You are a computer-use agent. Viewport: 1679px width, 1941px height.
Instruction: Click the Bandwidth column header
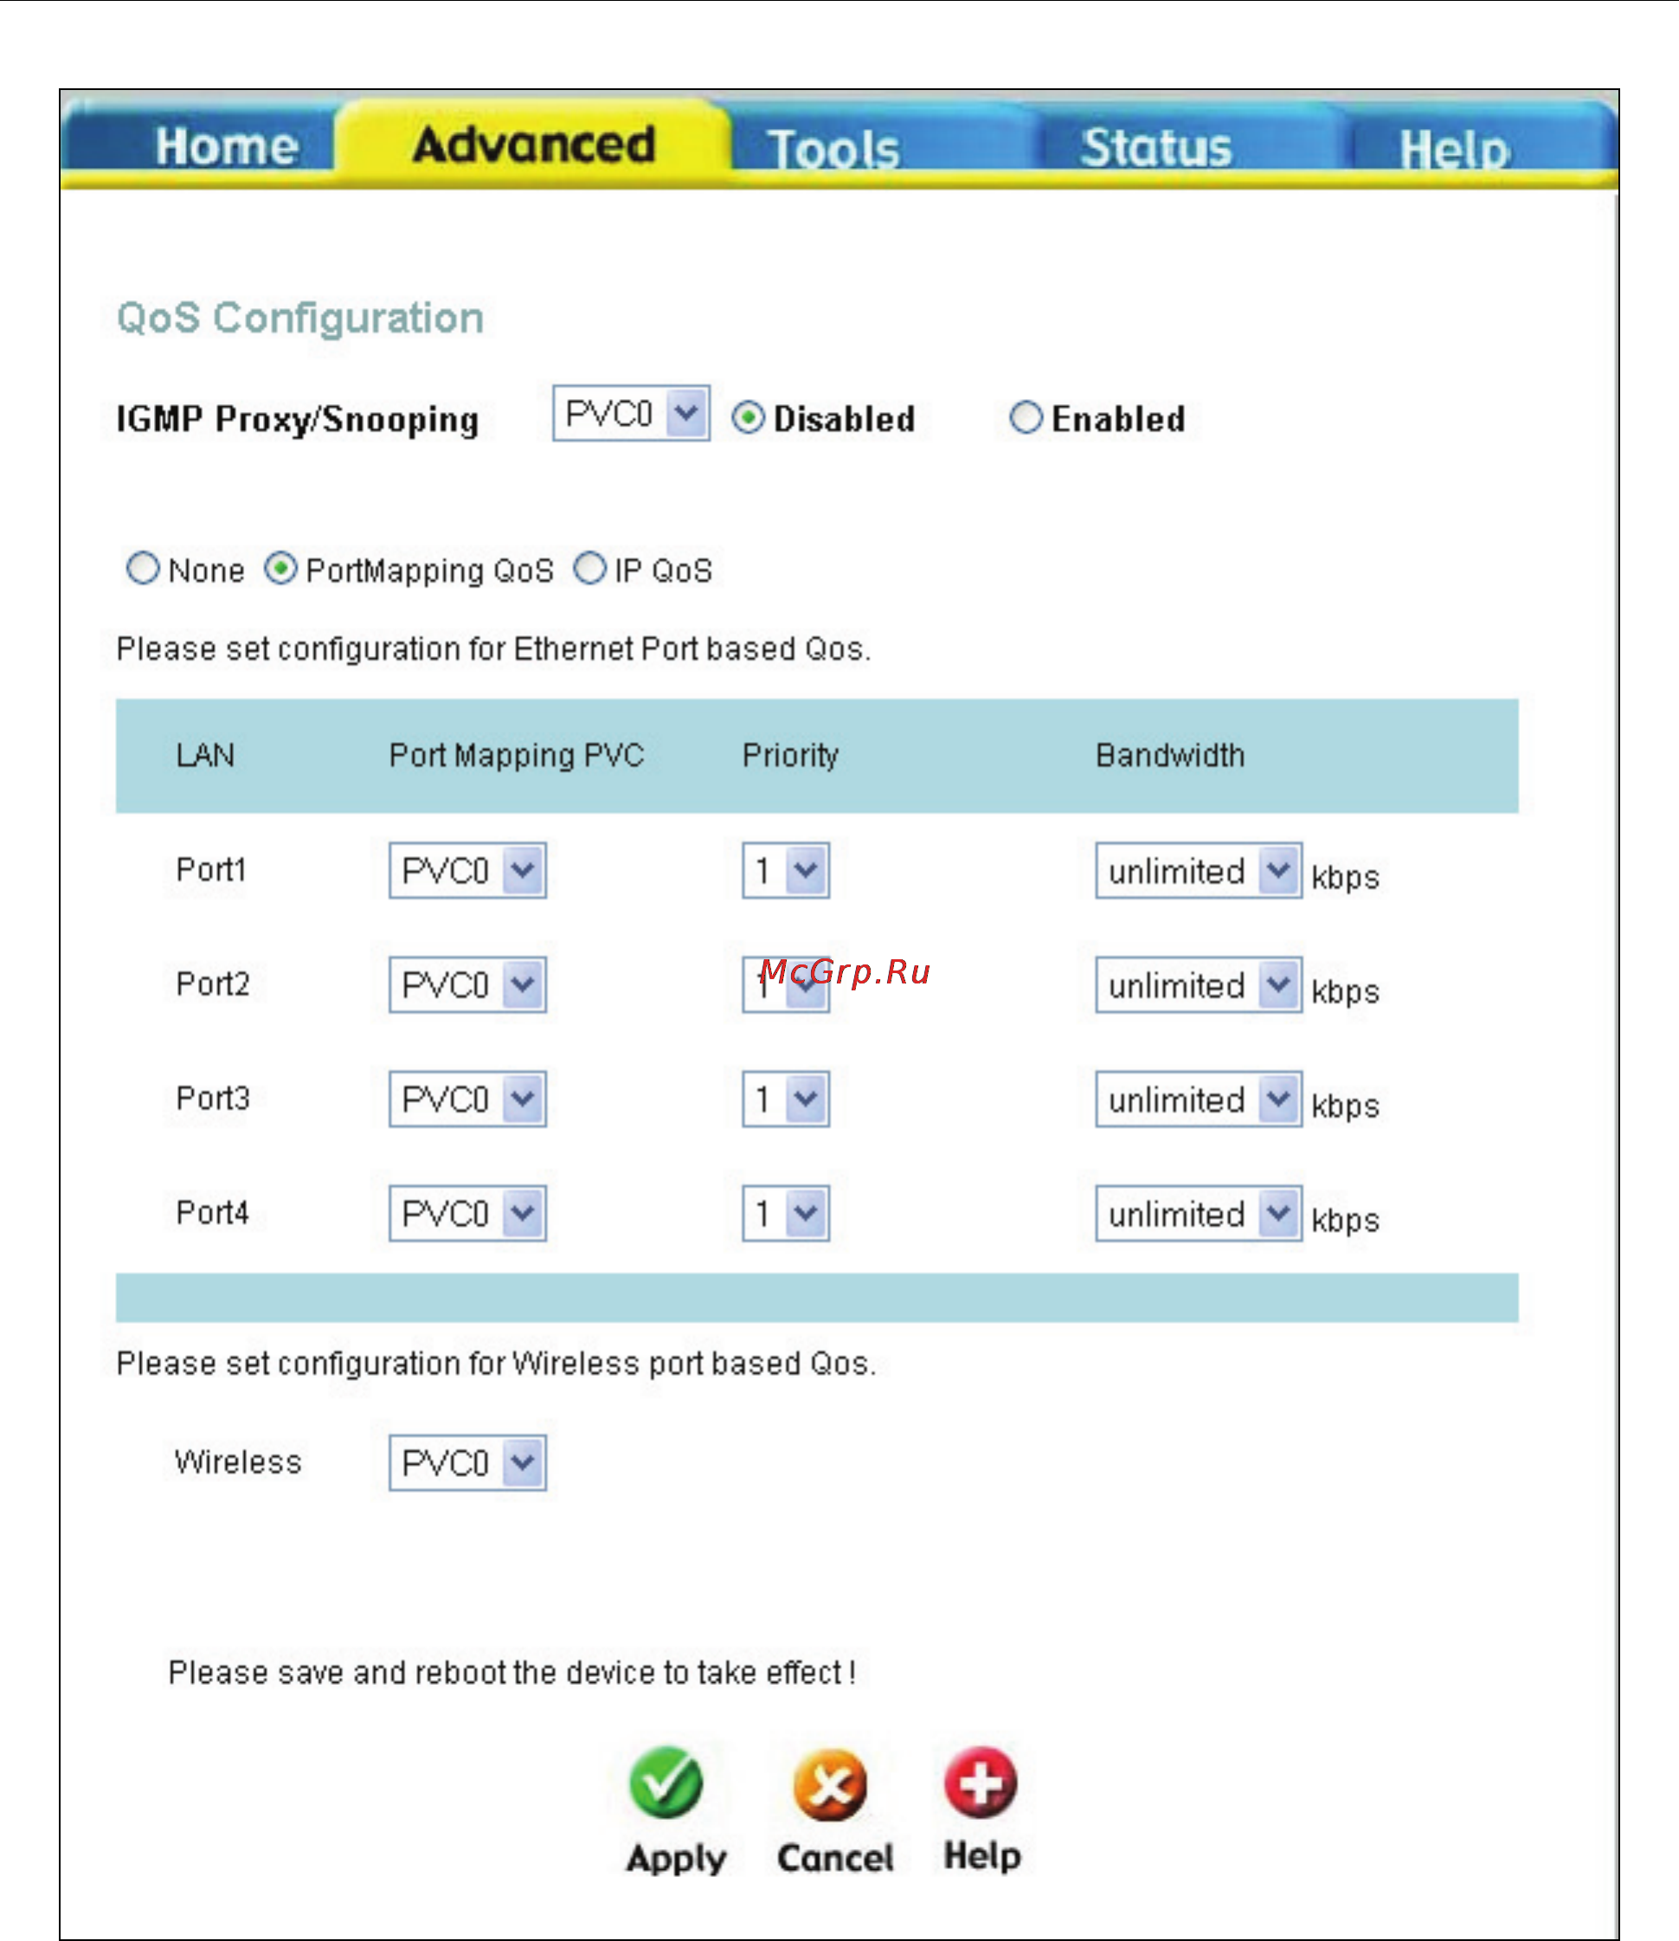pyautogui.click(x=1170, y=754)
